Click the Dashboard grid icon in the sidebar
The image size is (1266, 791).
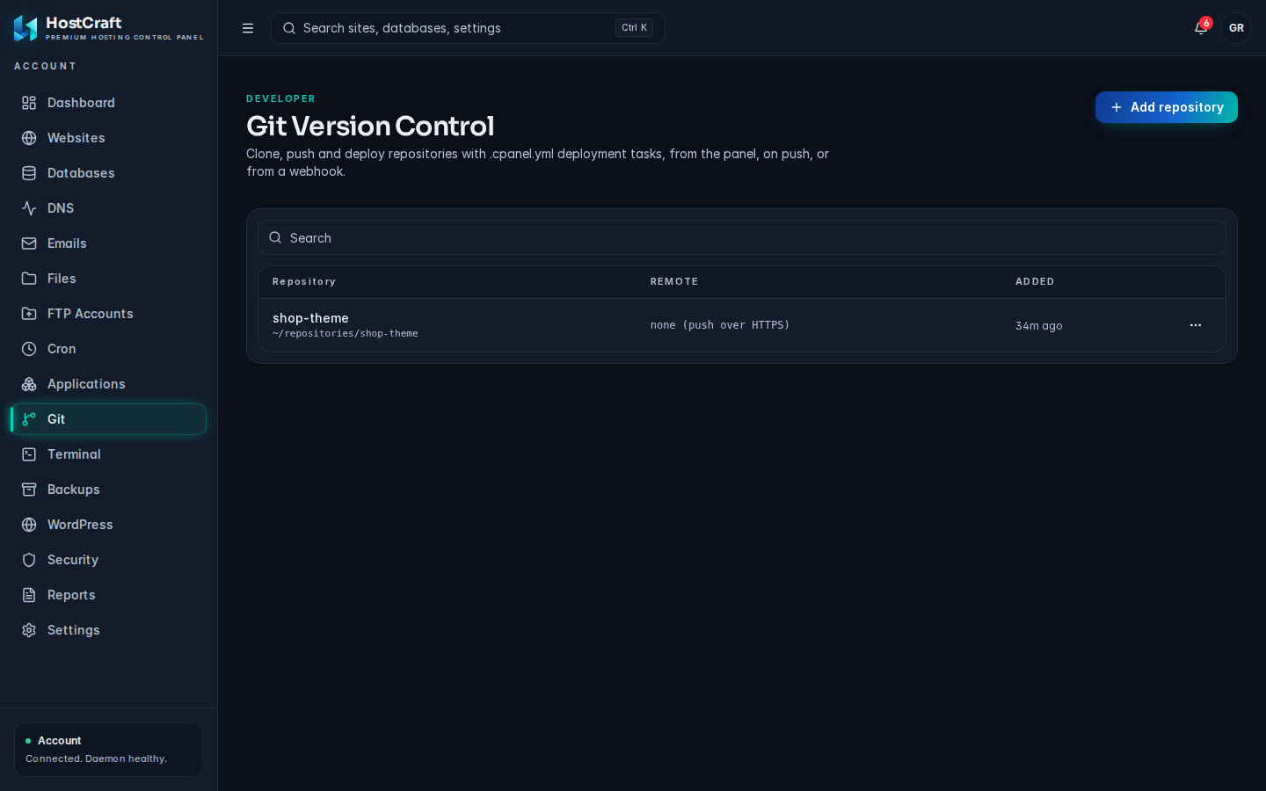pos(29,103)
